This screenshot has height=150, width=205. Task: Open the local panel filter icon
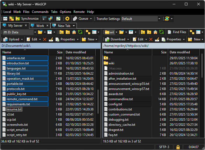(x=50, y=32)
